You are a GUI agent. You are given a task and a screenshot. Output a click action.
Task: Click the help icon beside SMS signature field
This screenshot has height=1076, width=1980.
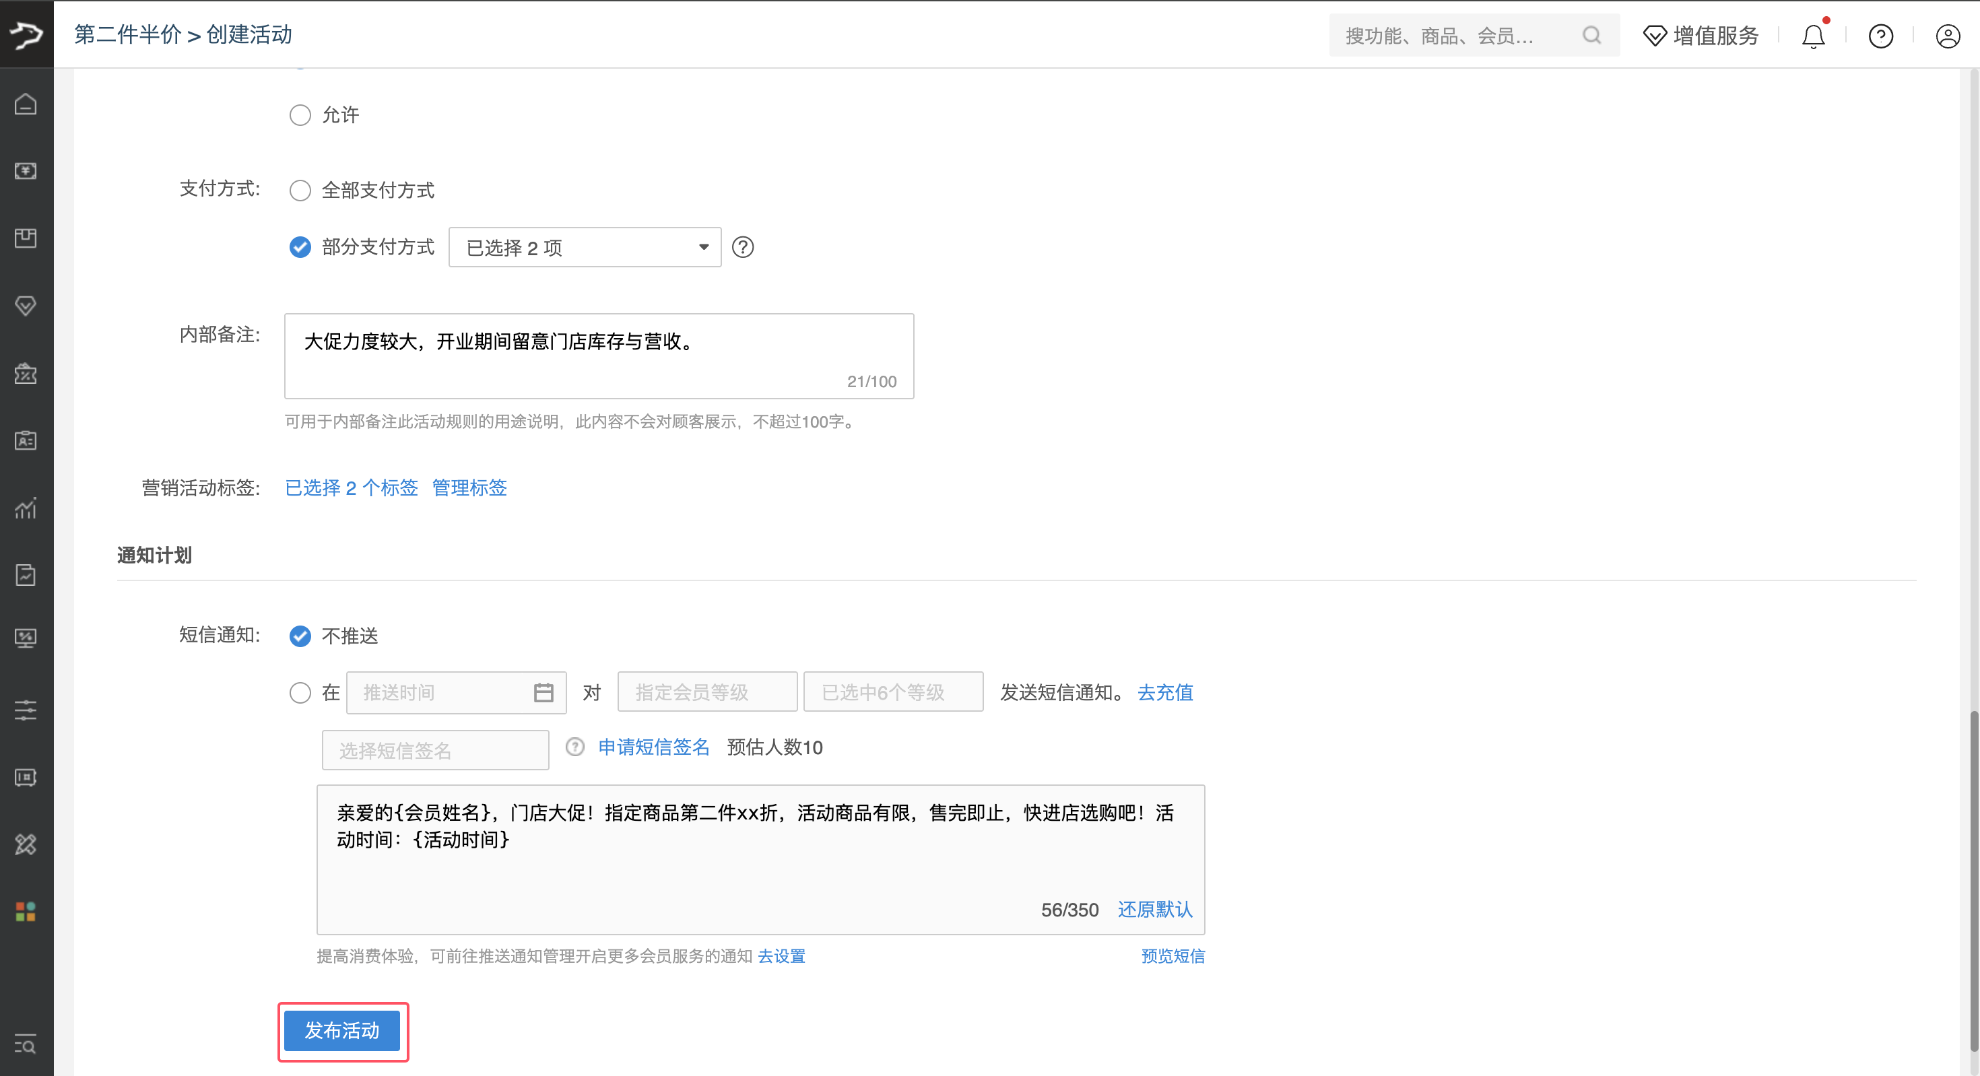pos(575,747)
